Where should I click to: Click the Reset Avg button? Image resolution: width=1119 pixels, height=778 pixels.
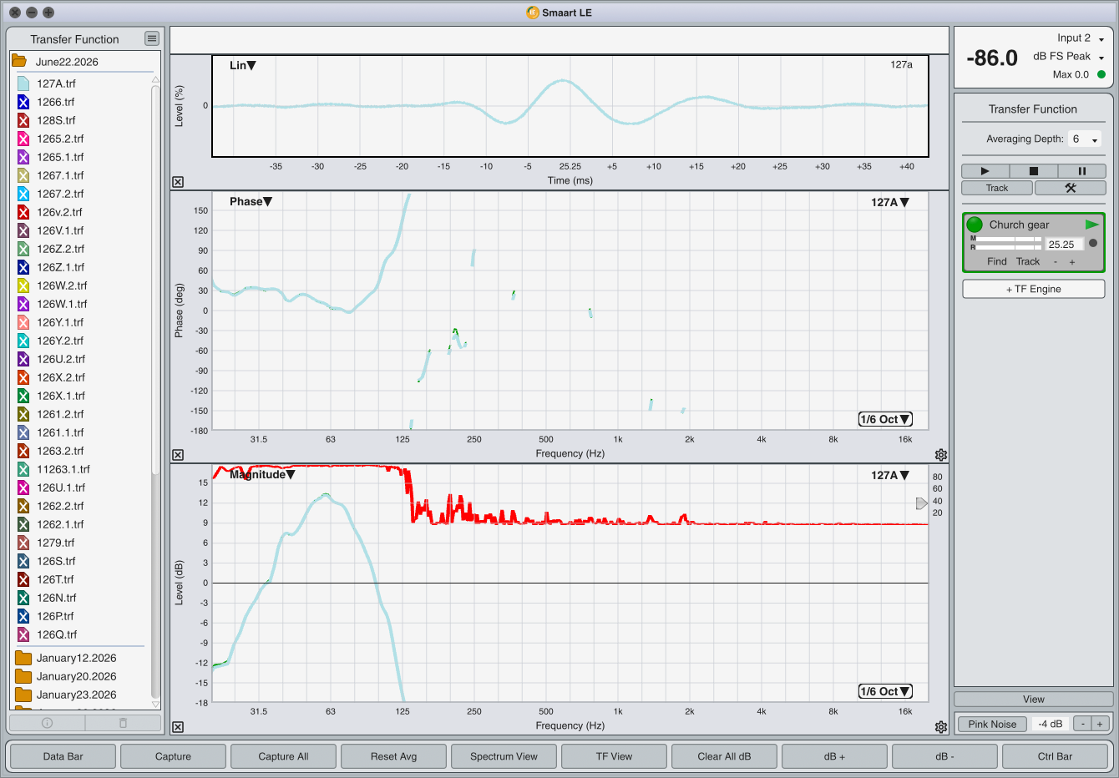click(393, 756)
